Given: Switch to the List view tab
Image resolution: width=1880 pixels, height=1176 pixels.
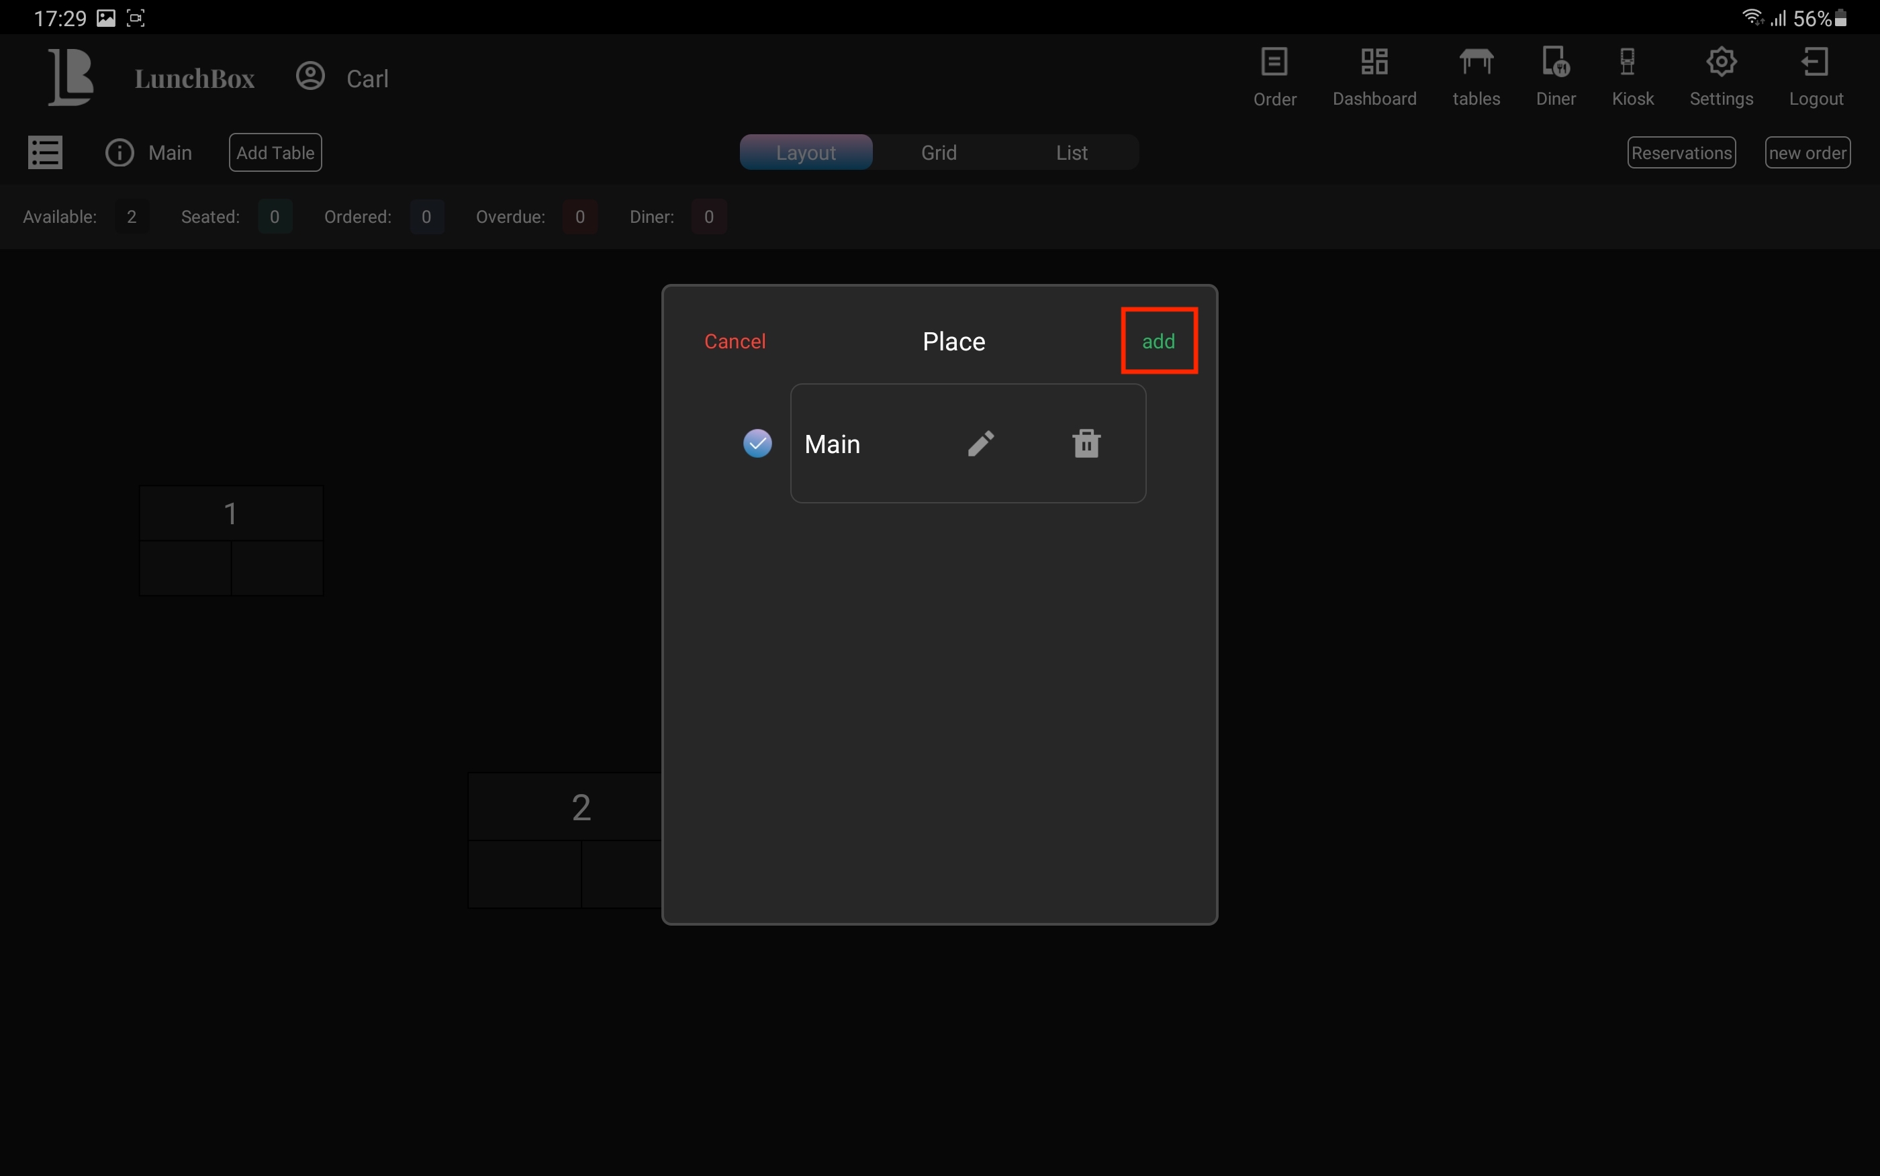Looking at the screenshot, I should pos(1071,152).
